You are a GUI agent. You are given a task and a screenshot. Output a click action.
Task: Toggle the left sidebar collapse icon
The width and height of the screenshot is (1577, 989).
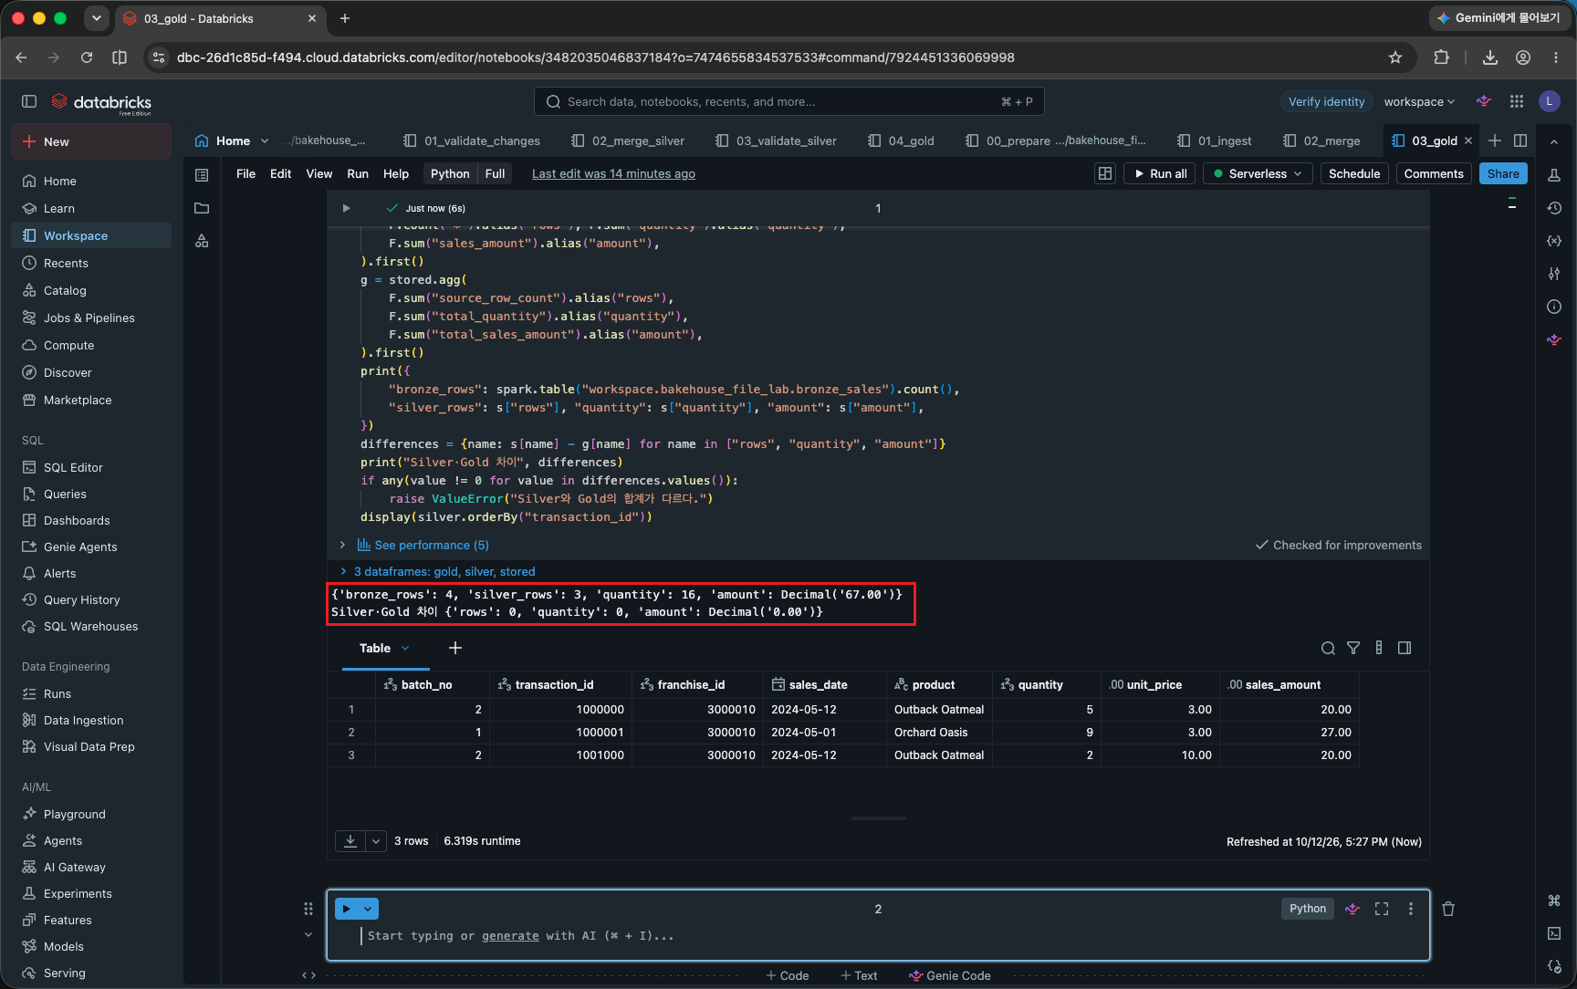pyautogui.click(x=29, y=101)
